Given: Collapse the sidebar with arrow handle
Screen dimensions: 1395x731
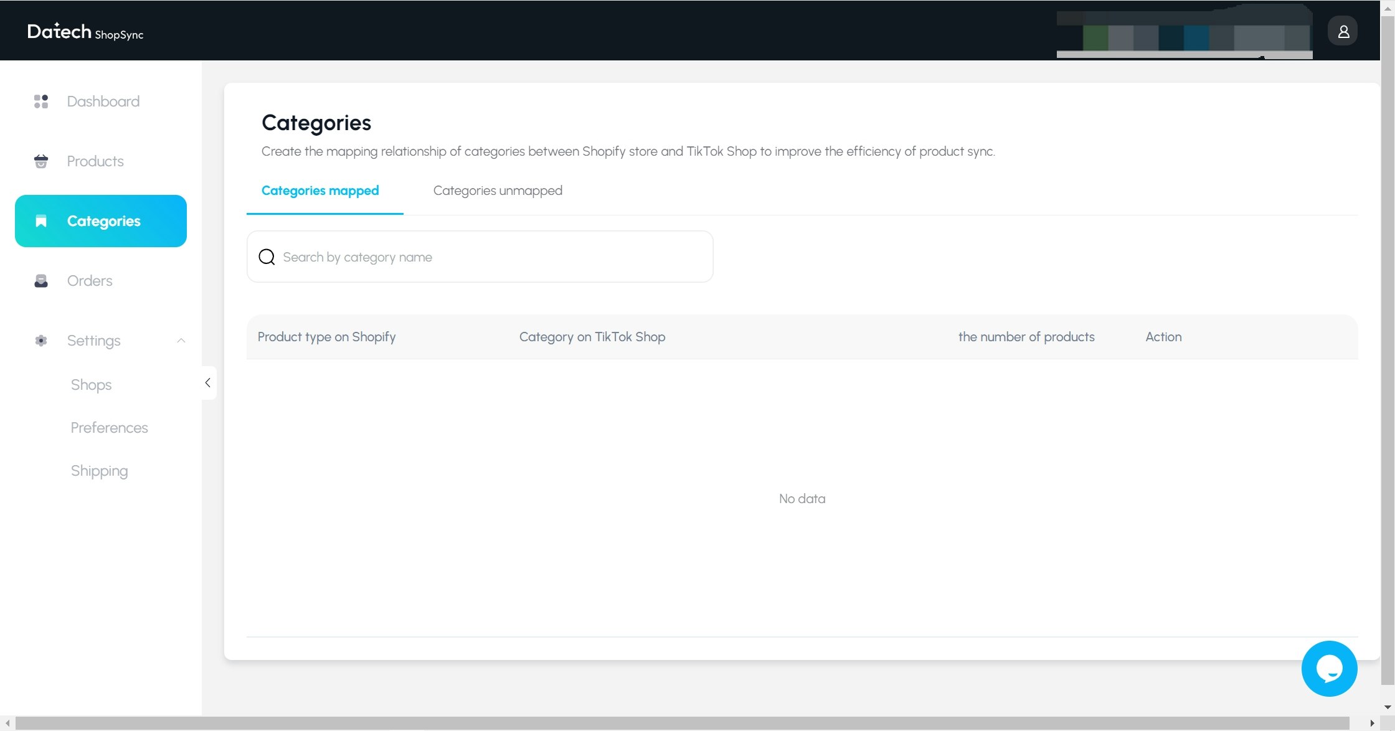Looking at the screenshot, I should coord(208,383).
